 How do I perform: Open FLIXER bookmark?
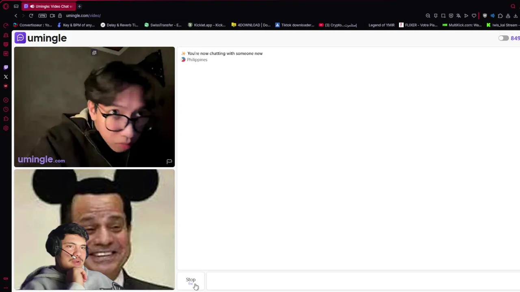418,25
